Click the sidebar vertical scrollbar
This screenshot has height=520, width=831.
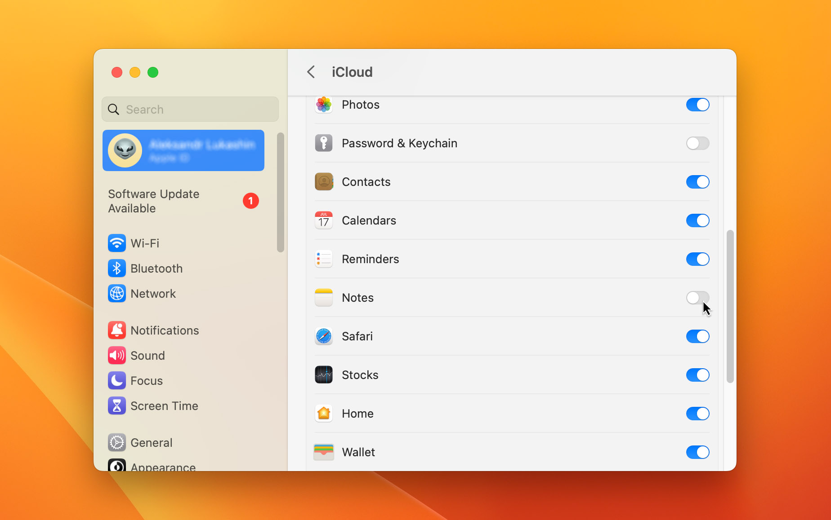pos(281,192)
